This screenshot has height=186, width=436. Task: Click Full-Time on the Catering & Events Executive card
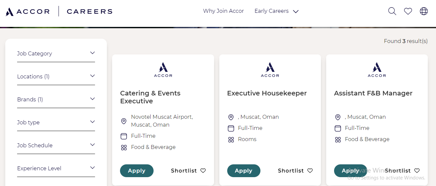[143, 136]
